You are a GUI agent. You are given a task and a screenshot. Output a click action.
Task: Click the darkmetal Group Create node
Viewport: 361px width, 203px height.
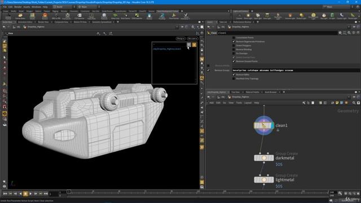[x=264, y=158]
